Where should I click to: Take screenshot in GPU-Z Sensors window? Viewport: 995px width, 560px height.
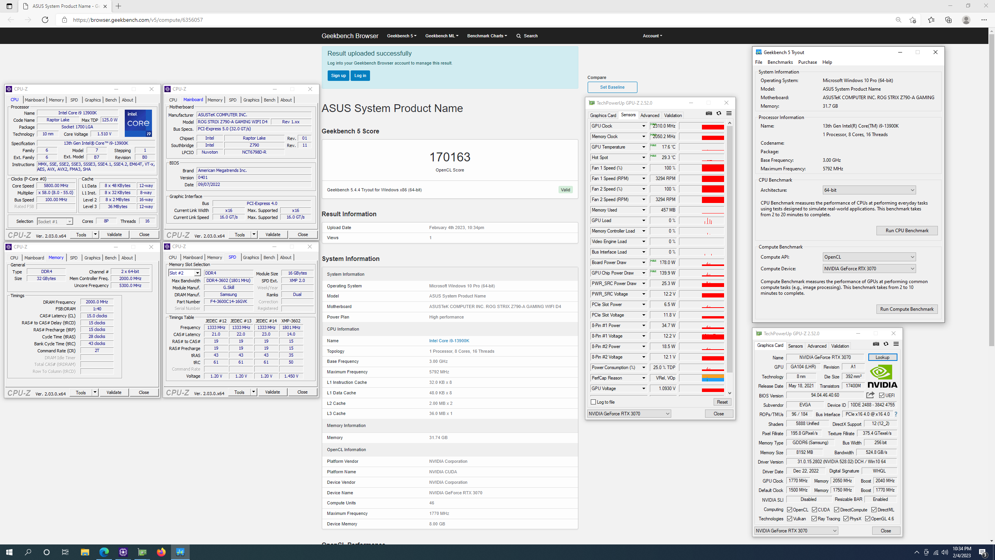(709, 114)
